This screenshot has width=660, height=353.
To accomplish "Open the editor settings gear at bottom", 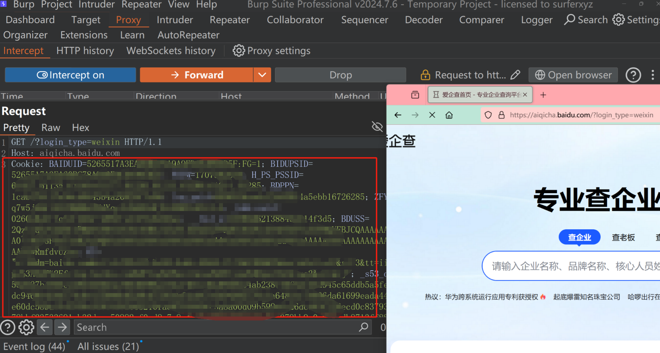I will [x=26, y=327].
